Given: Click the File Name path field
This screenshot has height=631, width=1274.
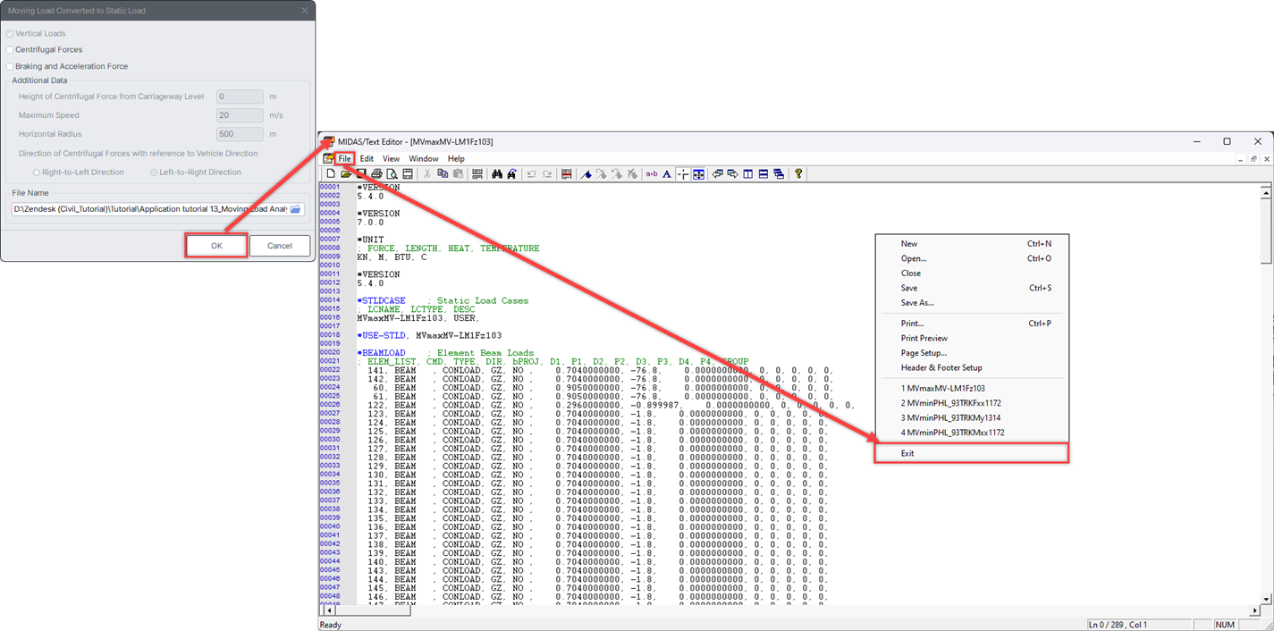Looking at the screenshot, I should pyautogui.click(x=150, y=209).
